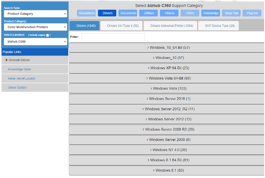Click the Resolutions category button
Screen dimensions: 265x178
pos(87,13)
